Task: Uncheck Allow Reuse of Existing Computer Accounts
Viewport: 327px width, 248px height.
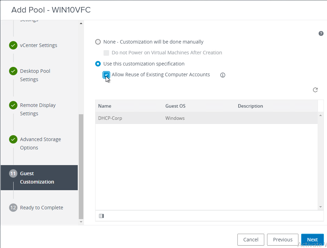Action: (106, 75)
